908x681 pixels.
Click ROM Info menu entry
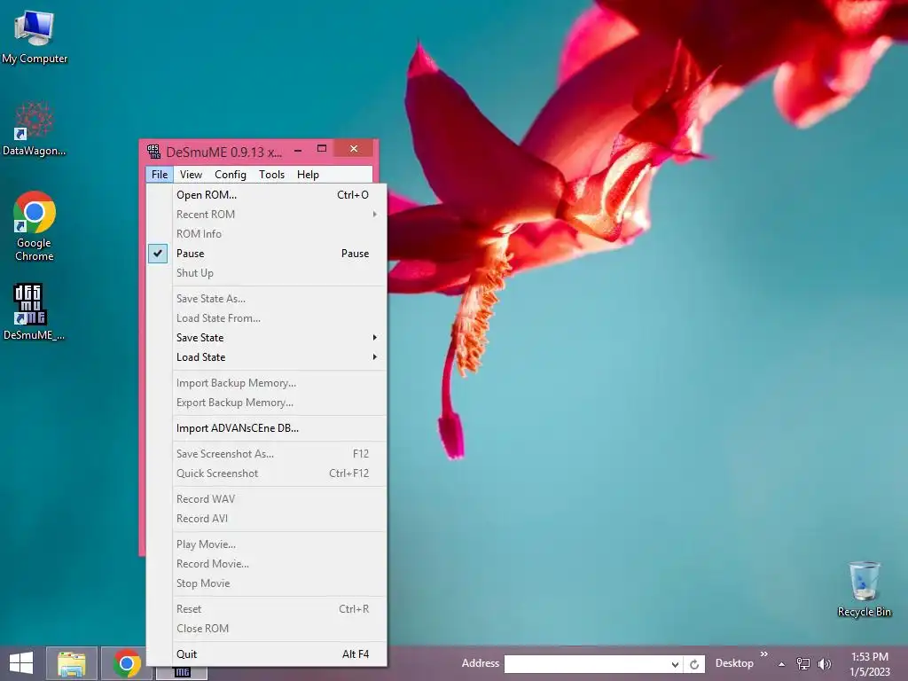[x=266, y=234]
